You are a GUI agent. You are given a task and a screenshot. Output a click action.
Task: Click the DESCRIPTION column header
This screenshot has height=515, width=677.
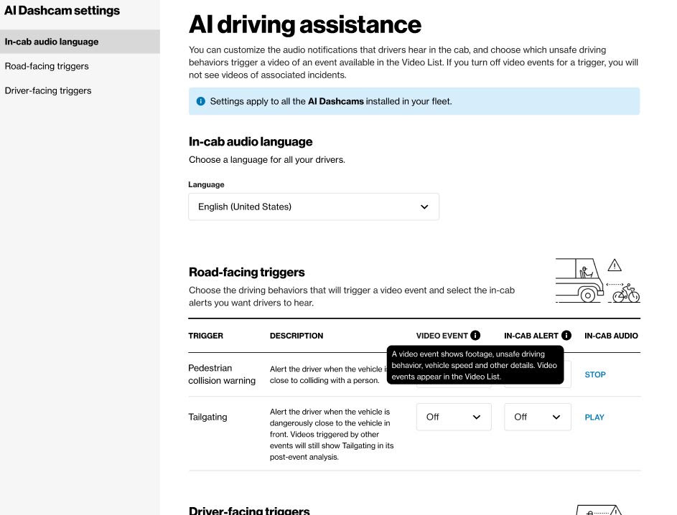(297, 336)
